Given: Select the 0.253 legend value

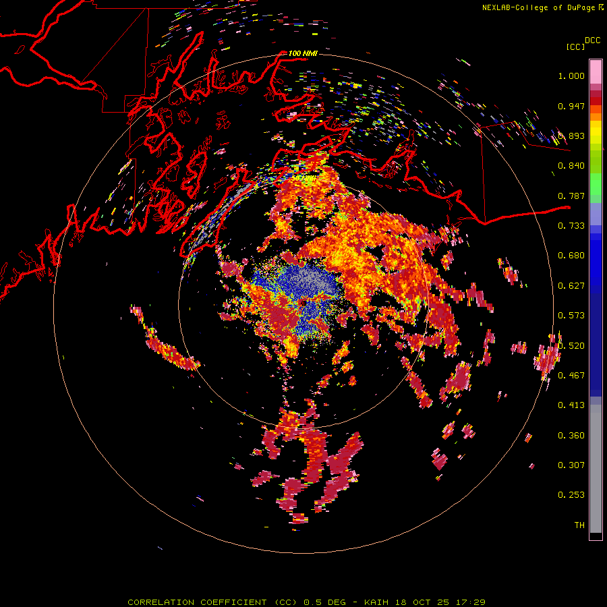Looking at the screenshot, I should 571,495.
